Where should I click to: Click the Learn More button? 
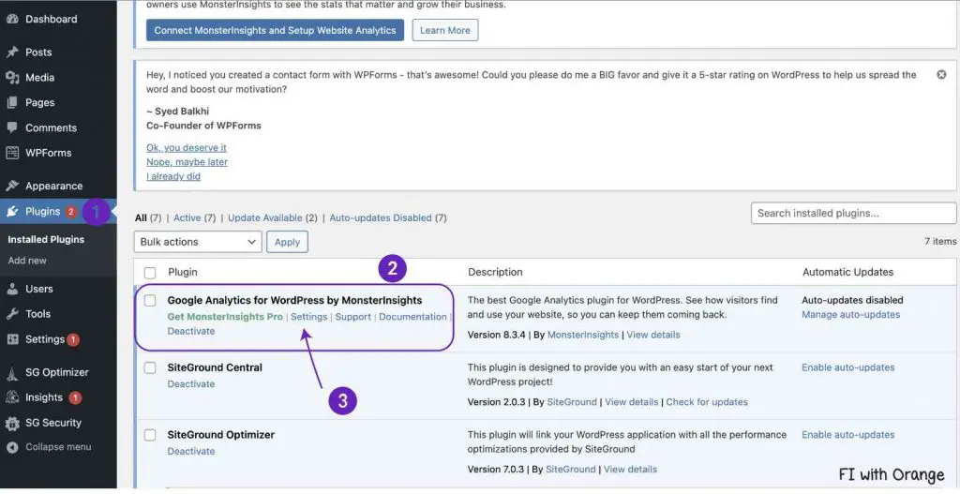[x=445, y=30]
